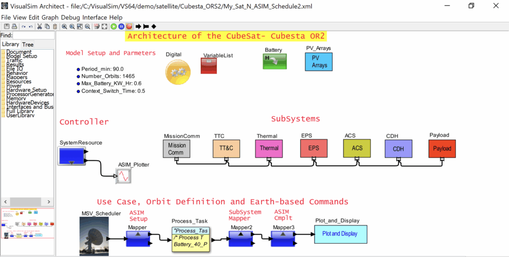This screenshot has height=257, width=509.
Task: Stop the simulation with red button
Action: coord(129,26)
